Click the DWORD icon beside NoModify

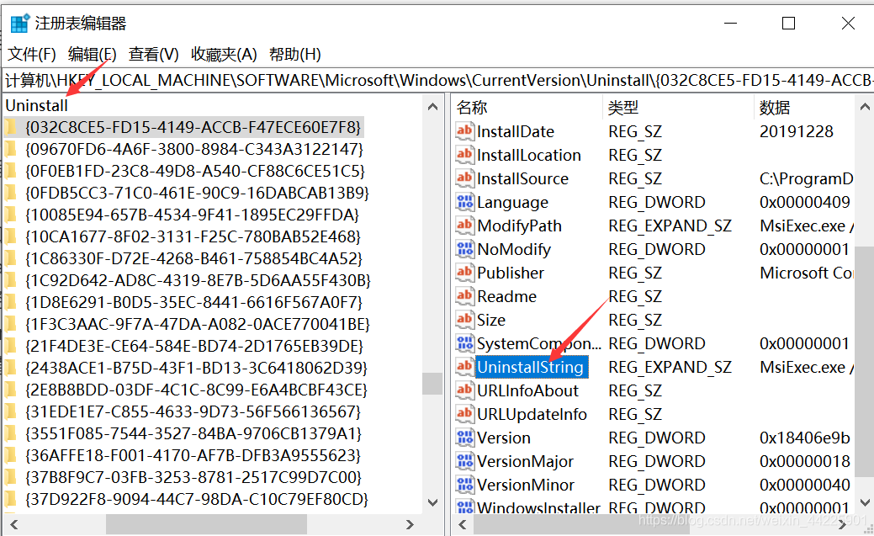[465, 249]
